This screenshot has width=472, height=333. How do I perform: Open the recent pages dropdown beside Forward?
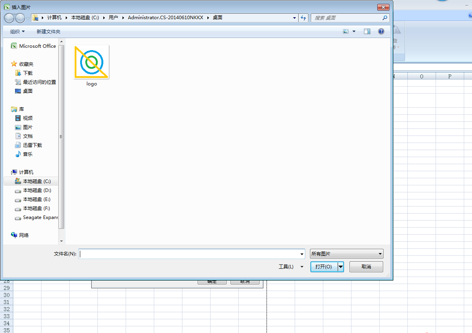28,18
